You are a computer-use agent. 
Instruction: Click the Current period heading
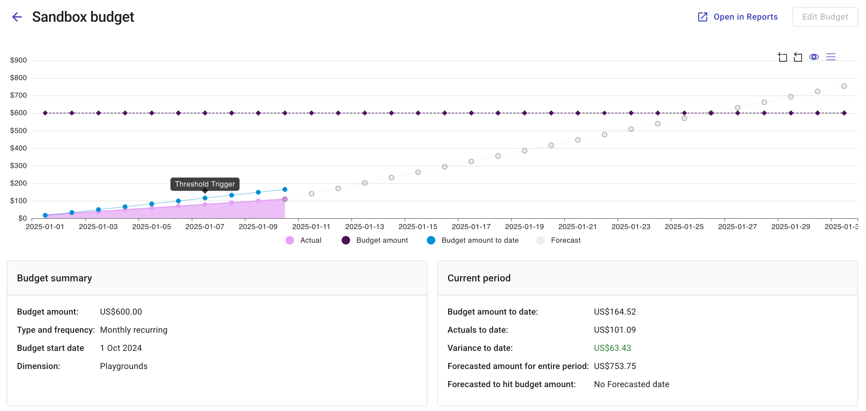point(479,278)
